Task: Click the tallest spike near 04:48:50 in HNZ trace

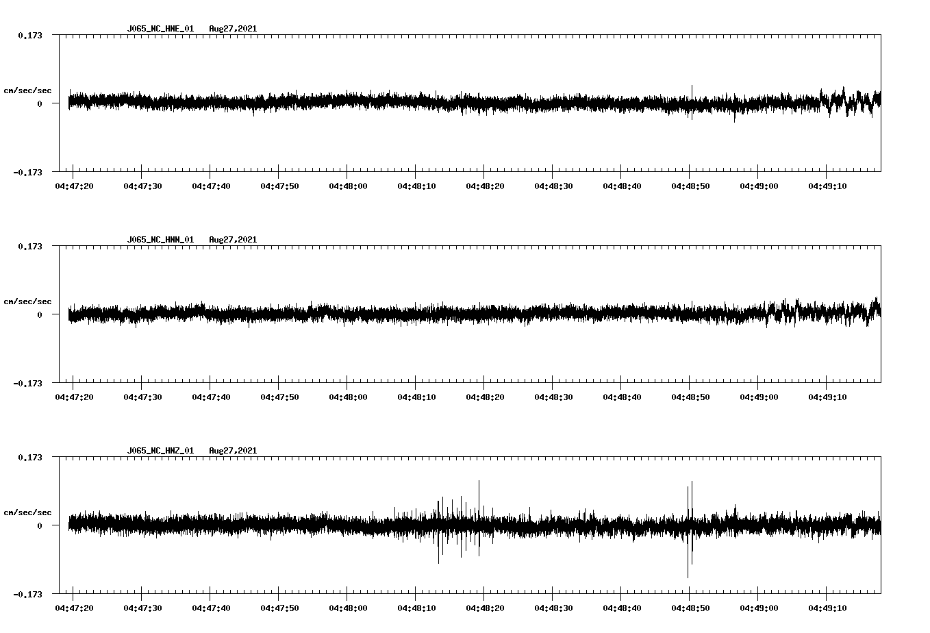Action: coord(688,532)
